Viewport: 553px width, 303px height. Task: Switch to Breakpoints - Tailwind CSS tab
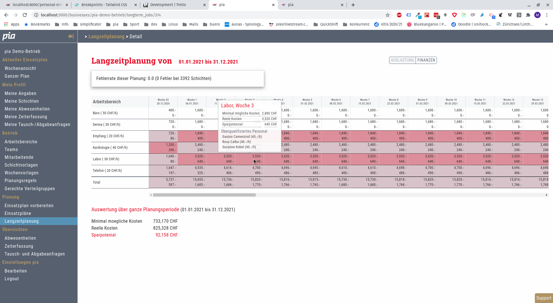[104, 5]
